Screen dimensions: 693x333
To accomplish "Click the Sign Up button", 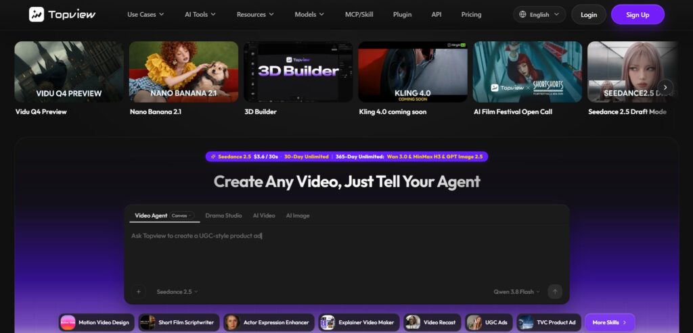I will click(x=638, y=15).
